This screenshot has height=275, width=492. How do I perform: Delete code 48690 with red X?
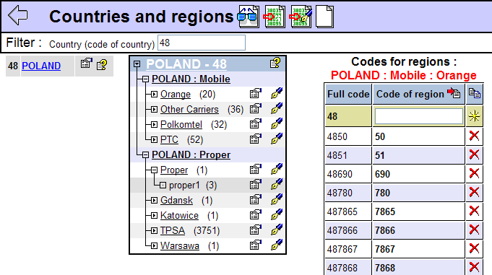coord(474,173)
